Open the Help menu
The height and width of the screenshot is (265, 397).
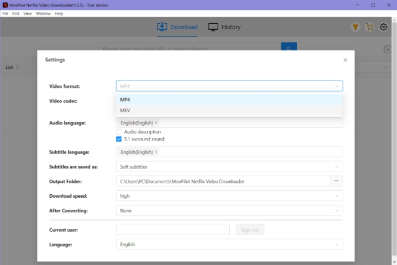[x=59, y=13]
